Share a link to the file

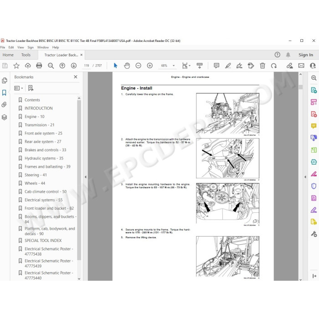pyautogui.click(x=290, y=66)
